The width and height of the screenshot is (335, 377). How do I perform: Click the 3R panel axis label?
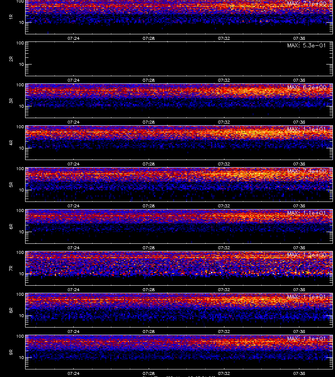(x=11, y=101)
